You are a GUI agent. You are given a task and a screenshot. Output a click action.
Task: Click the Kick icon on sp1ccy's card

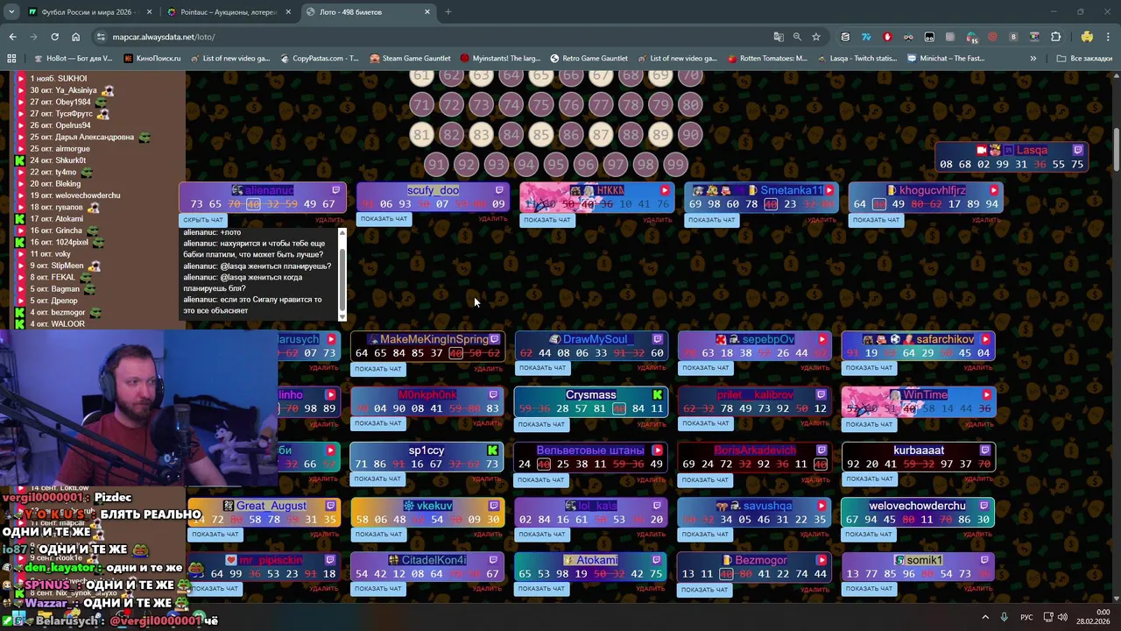coord(493,450)
